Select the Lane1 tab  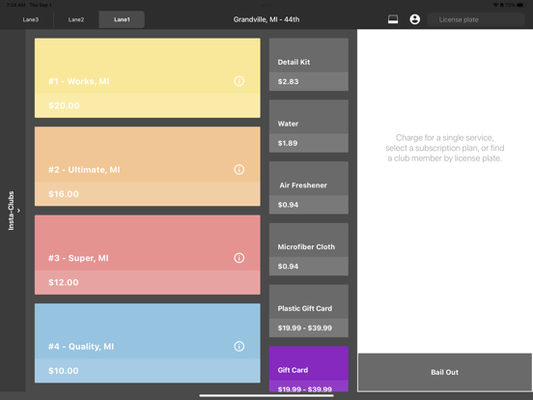(x=122, y=19)
